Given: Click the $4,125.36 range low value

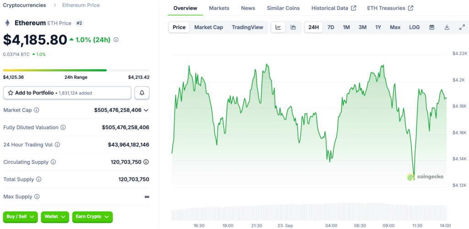Looking at the screenshot, I should 13,77.
